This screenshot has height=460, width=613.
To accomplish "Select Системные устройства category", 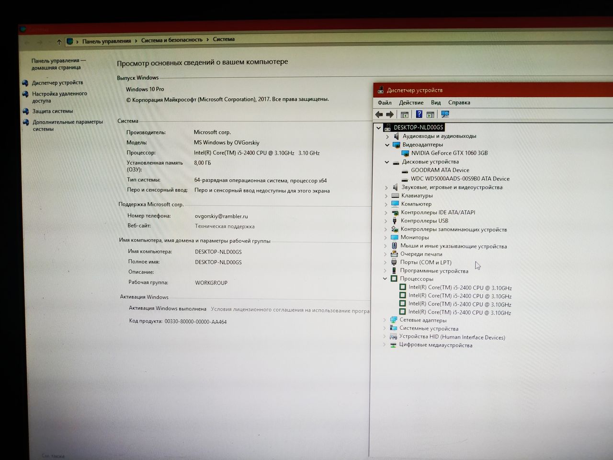I will point(429,328).
